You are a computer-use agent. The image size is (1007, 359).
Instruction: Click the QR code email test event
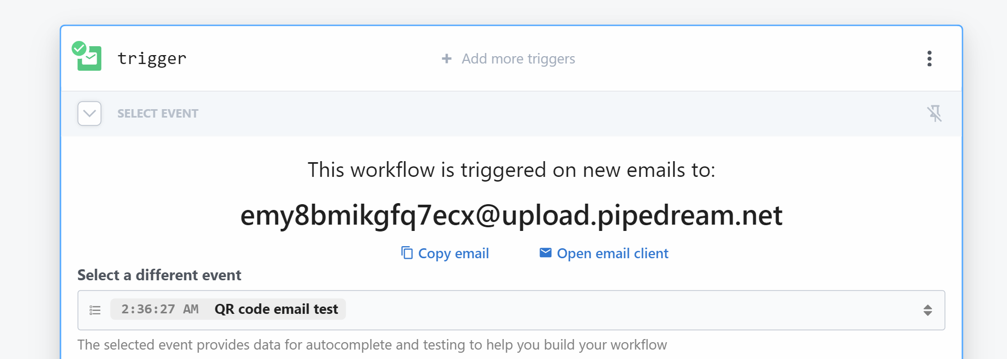pos(276,309)
